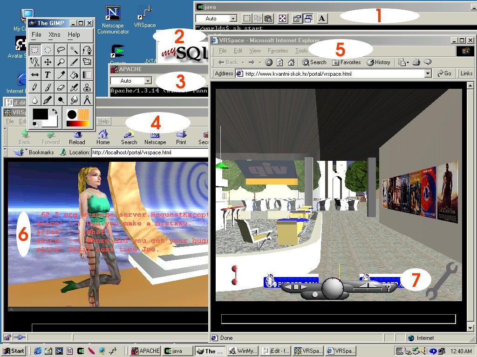The width and height of the screenshot is (477, 357).
Task: Expand the Internet Explorer address bar dropdown
Action: pos(428,73)
